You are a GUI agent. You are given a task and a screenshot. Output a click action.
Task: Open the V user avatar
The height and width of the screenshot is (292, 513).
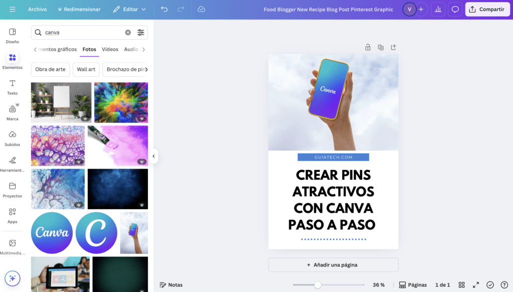point(409,9)
